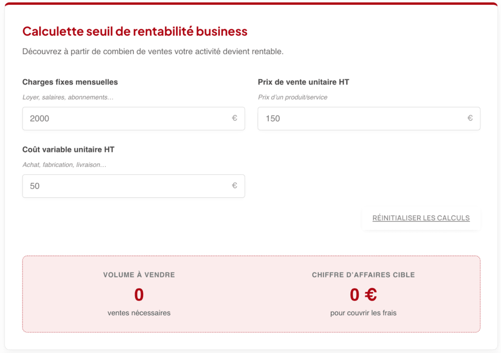Image resolution: width=501 pixels, height=353 pixels.
Task: Click the CHIFFRE D'AFFAIRES CIBLE label
Action: [x=363, y=274]
